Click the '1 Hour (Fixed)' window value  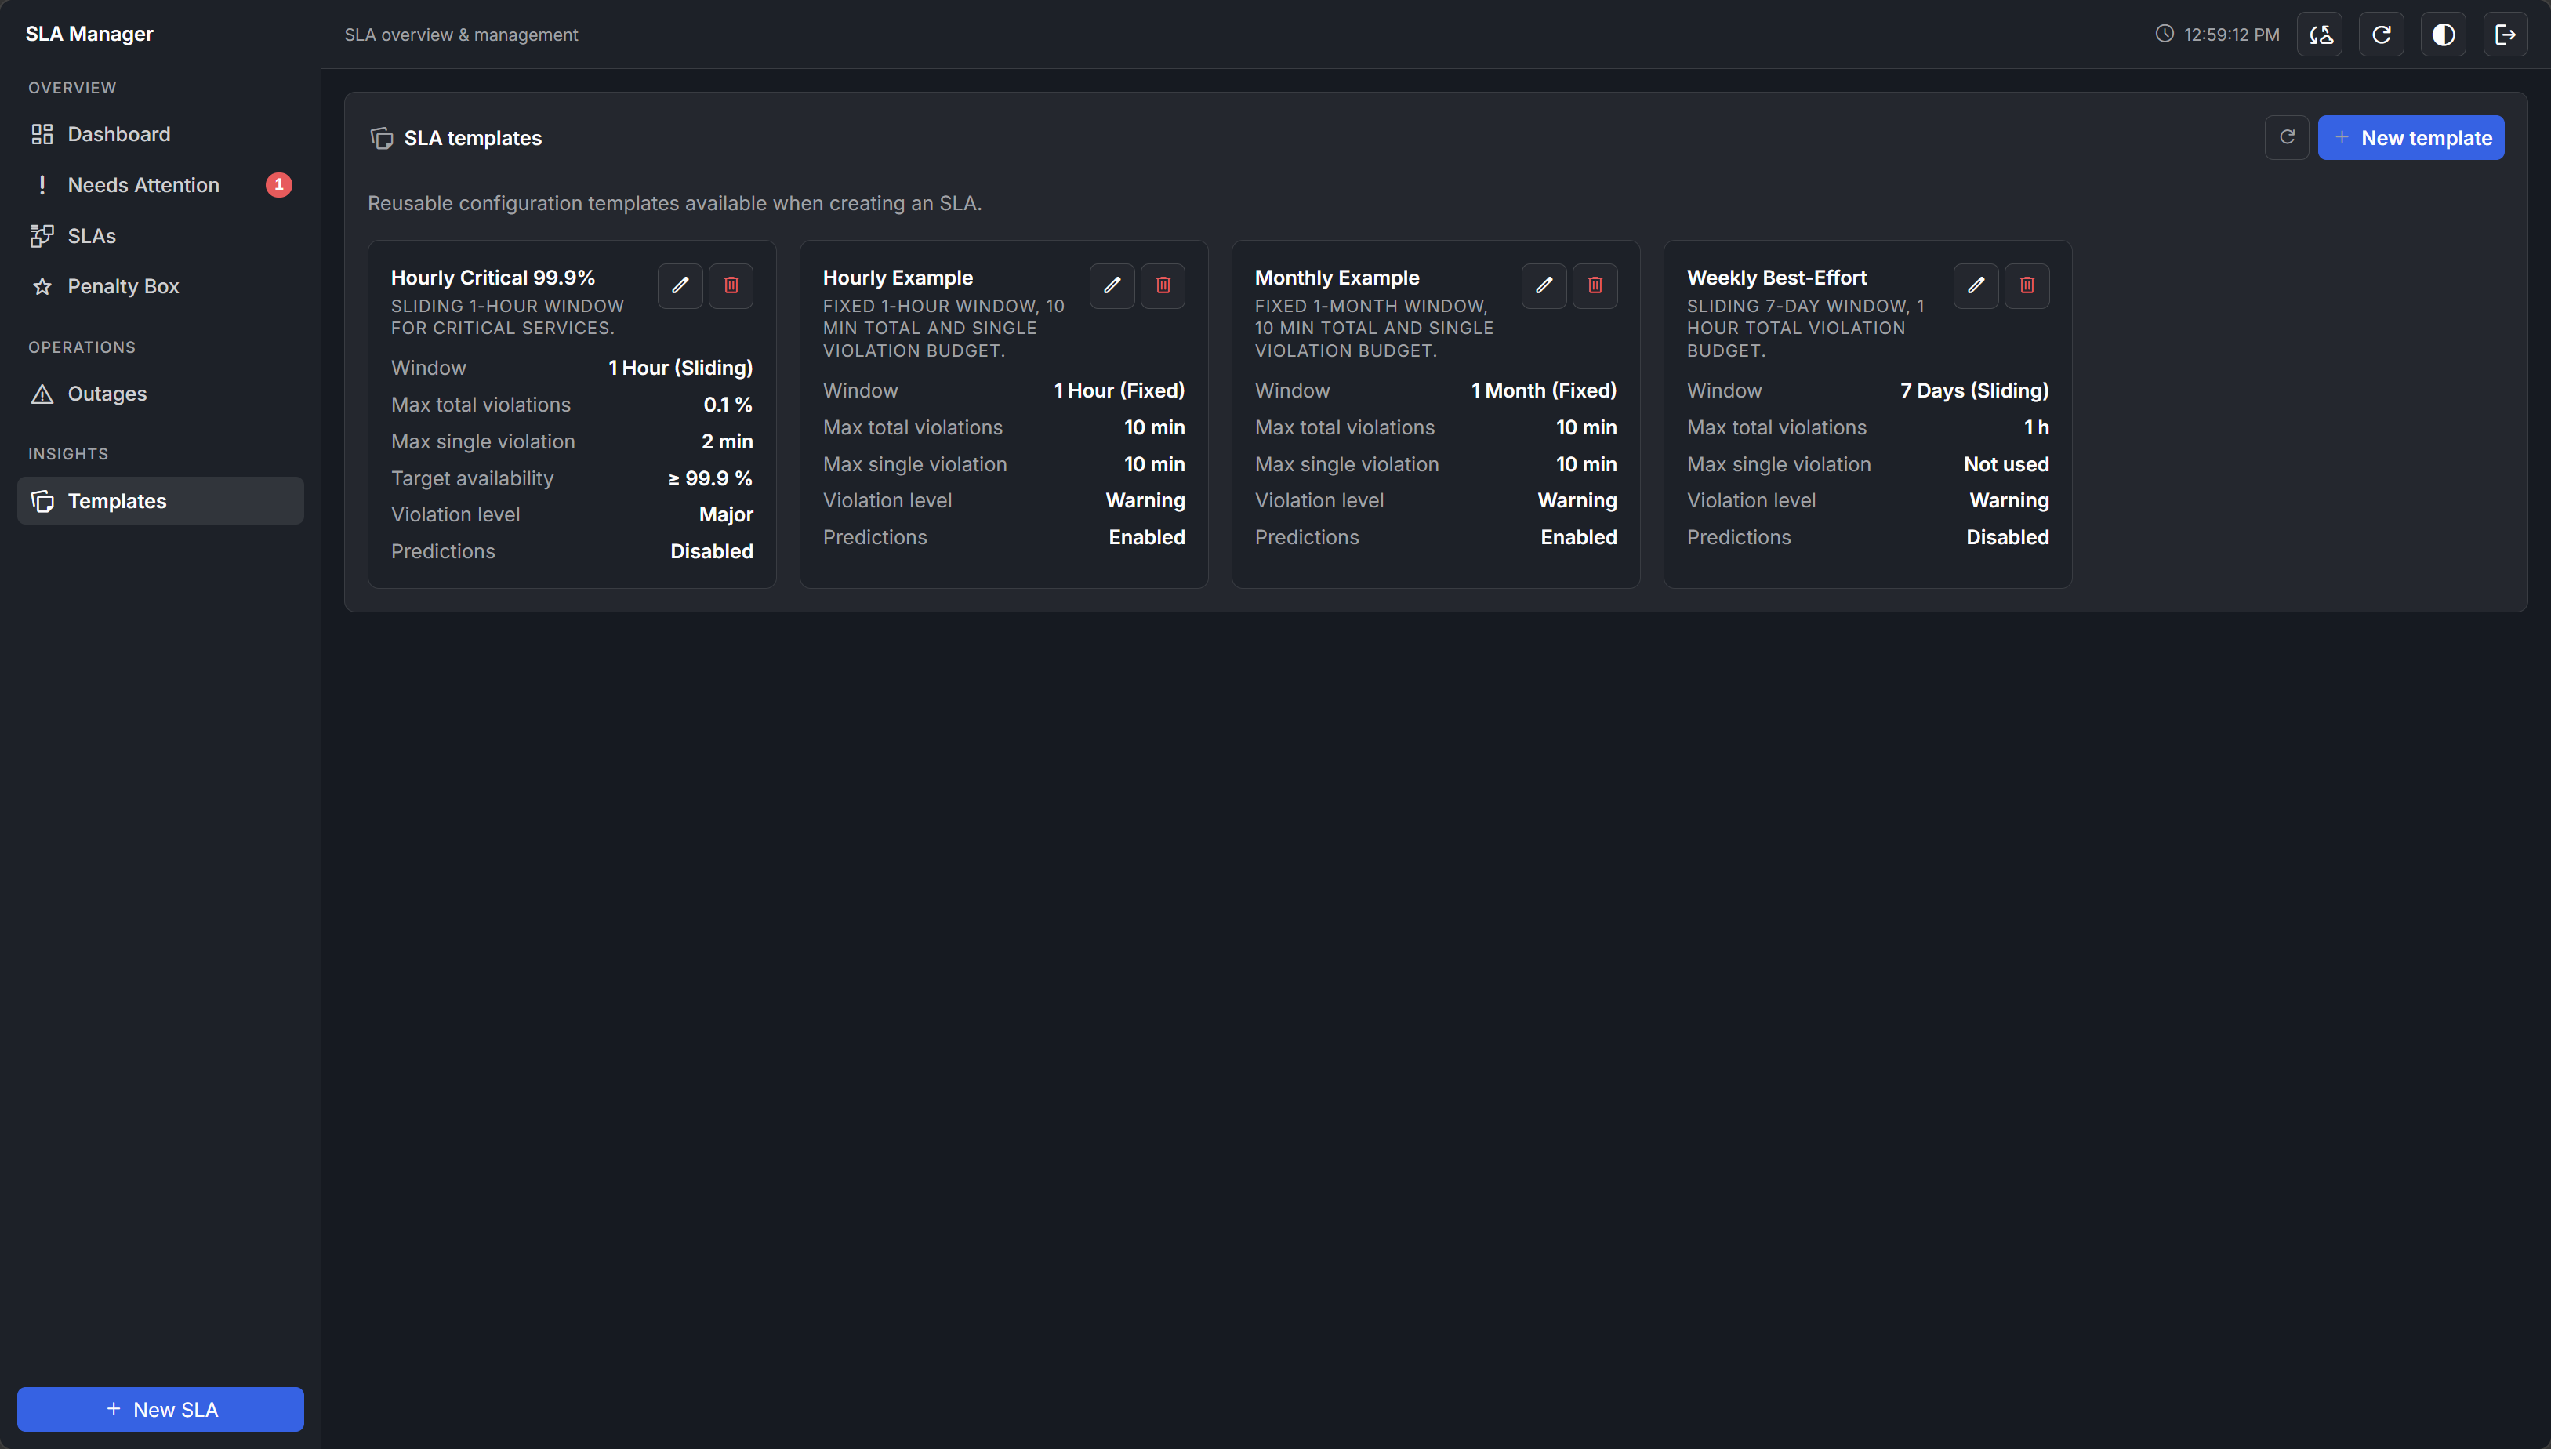[x=1119, y=391]
